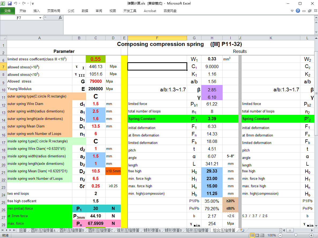Switch to the 页面布局 ribbon tab
The width and height of the screenshot is (318, 238).
(x=54, y=11)
